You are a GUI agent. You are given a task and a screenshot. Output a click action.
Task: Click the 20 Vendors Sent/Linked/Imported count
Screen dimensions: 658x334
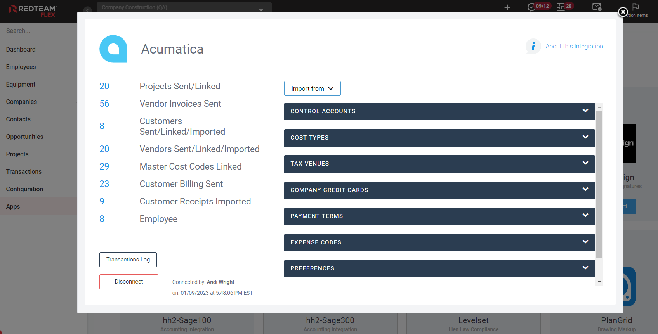(x=104, y=149)
